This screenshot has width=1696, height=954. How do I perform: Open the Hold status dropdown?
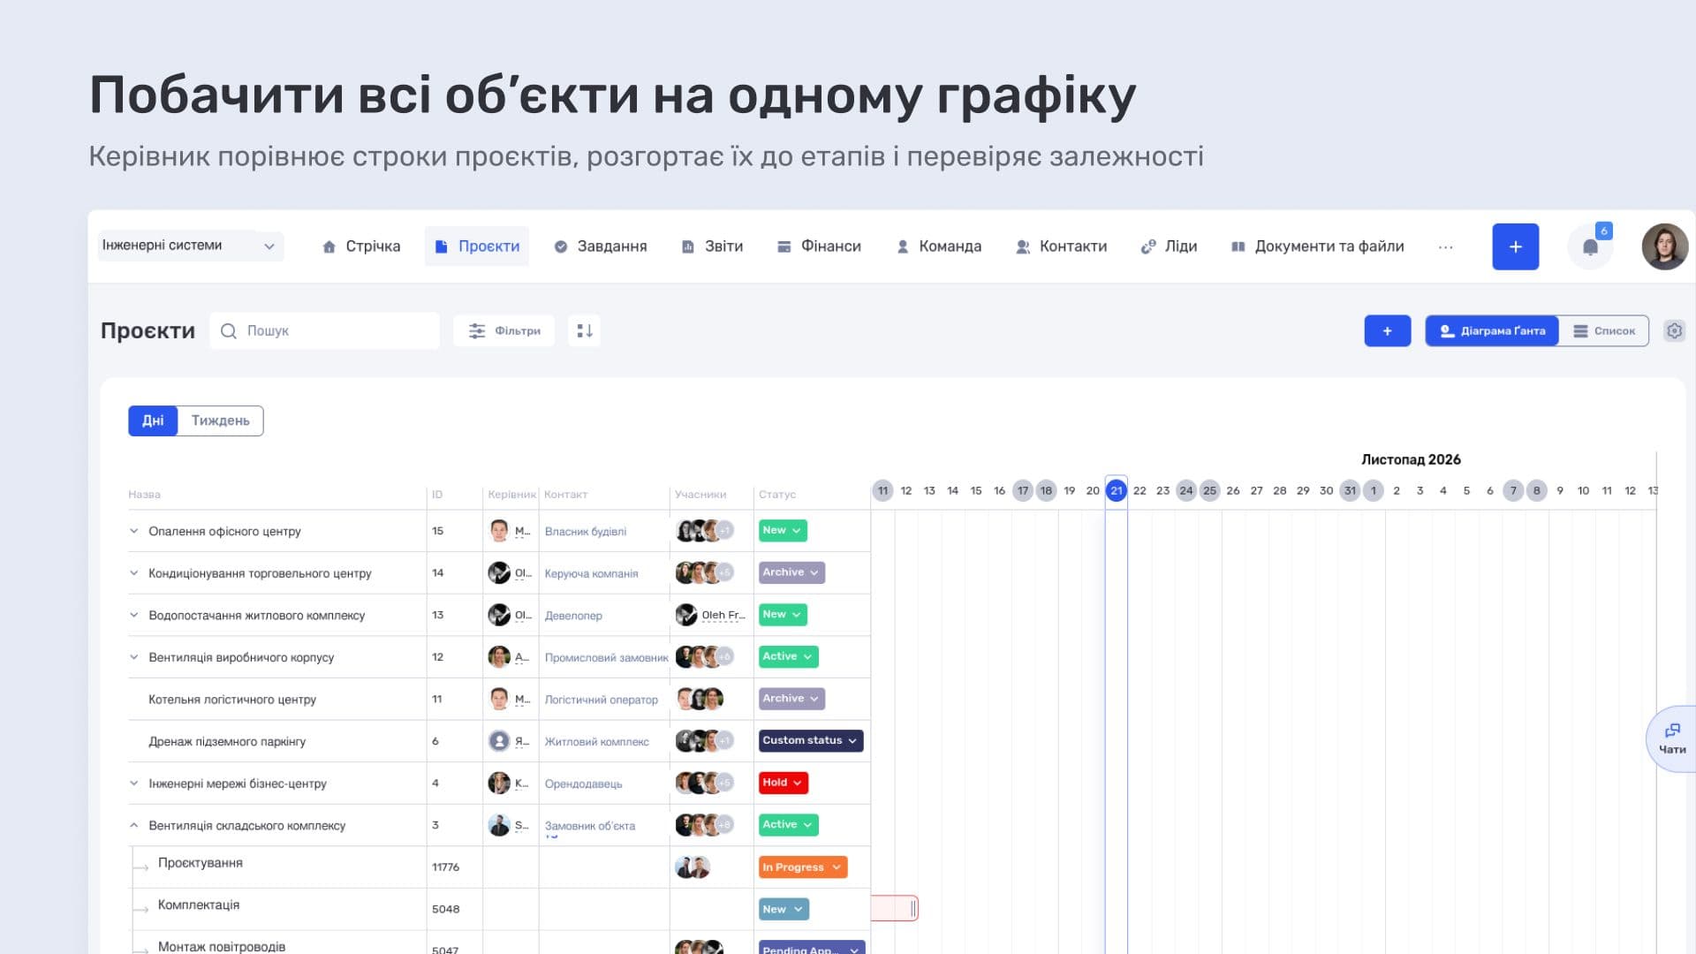[x=783, y=783]
